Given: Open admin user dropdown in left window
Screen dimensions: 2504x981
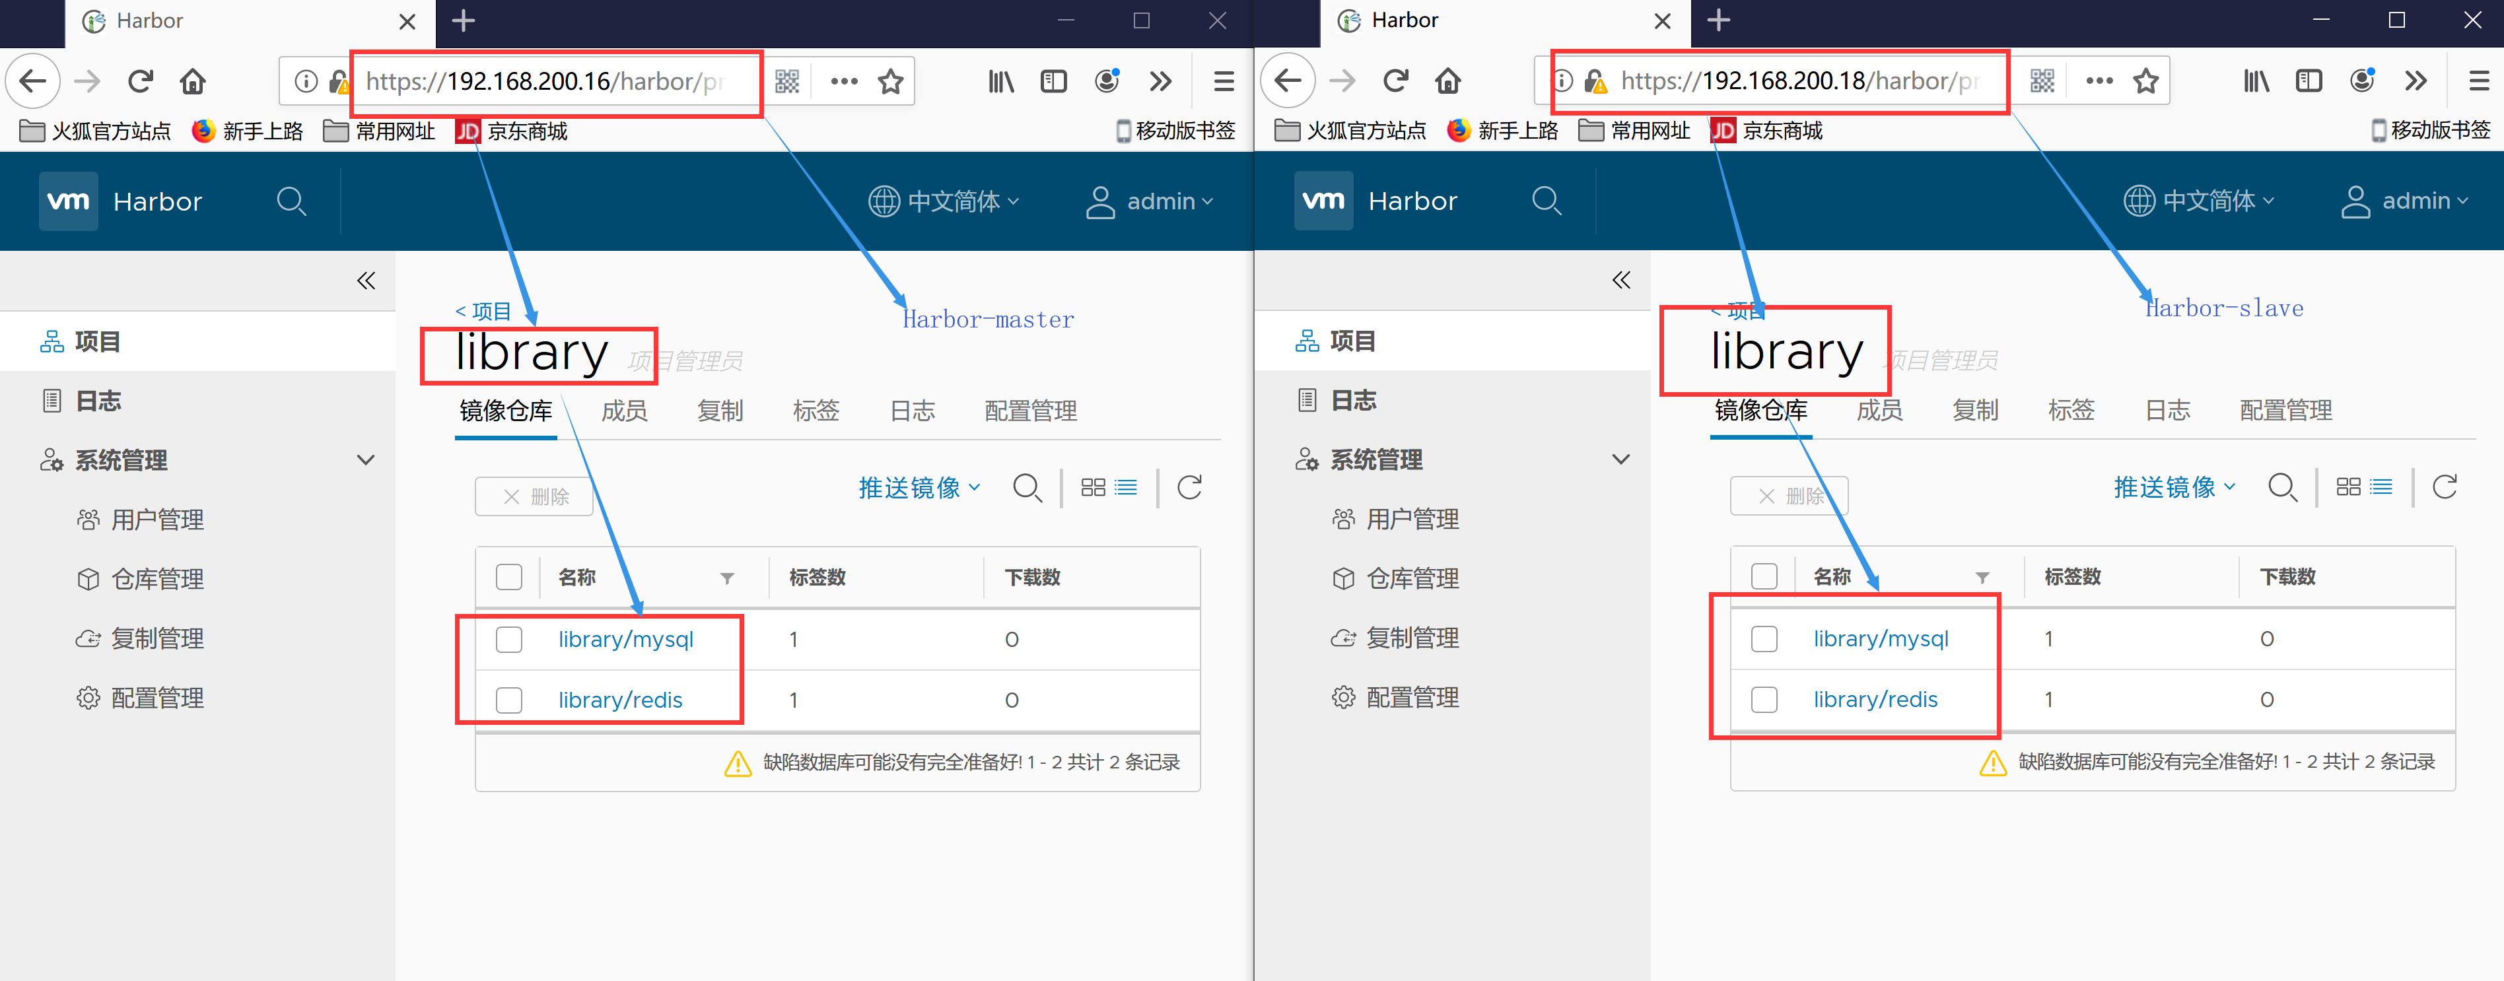Looking at the screenshot, I should 1151,201.
